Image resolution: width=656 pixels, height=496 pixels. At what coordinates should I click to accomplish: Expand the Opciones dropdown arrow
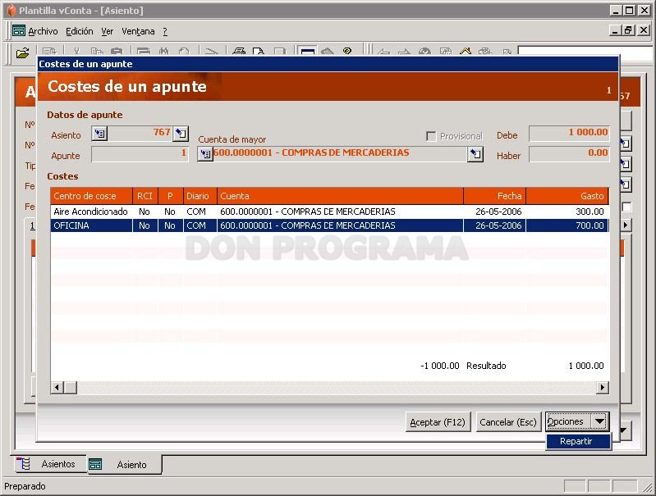pyautogui.click(x=599, y=421)
